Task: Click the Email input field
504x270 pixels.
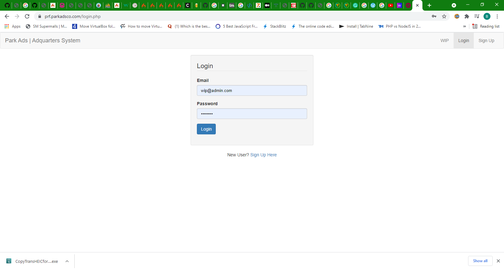Action: point(252,90)
